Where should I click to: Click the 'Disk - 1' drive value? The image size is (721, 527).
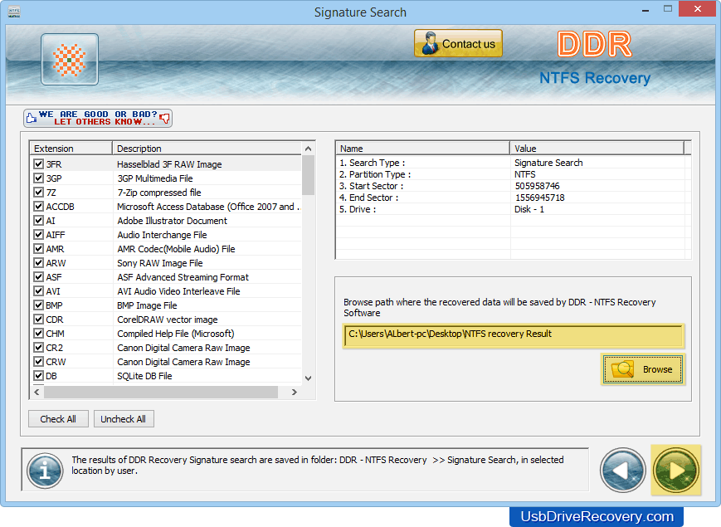[x=529, y=209]
